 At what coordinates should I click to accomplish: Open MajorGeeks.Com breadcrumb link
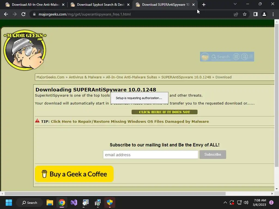[x=50, y=77]
